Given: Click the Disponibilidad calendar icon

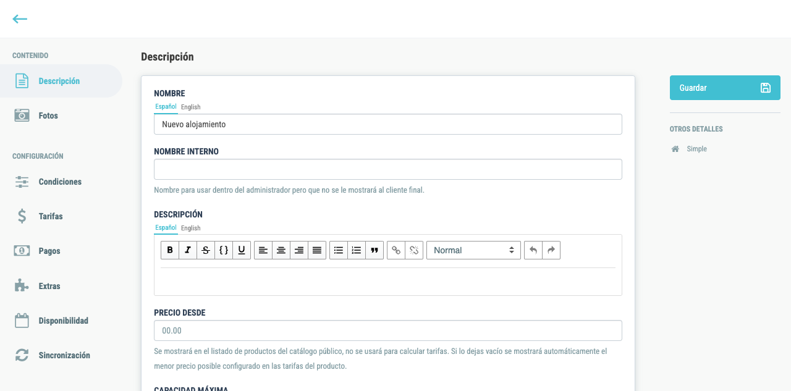Looking at the screenshot, I should [x=22, y=321].
